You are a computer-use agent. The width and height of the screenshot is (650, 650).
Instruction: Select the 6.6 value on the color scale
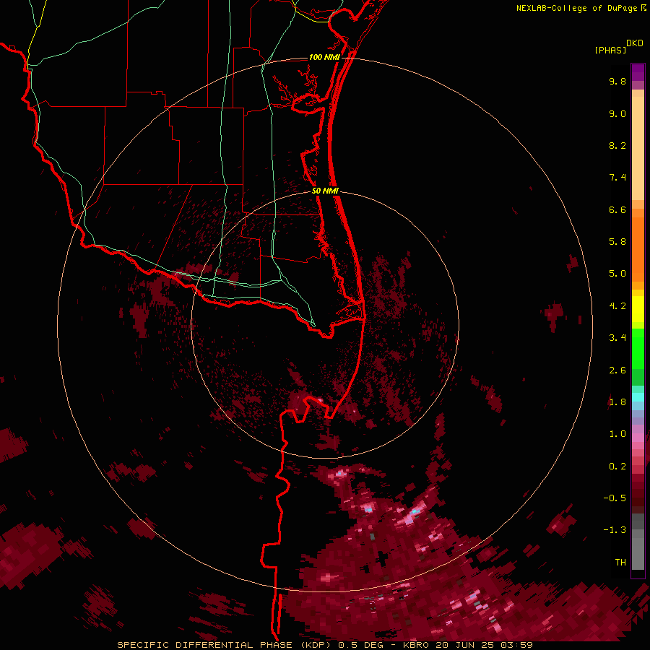click(x=617, y=209)
